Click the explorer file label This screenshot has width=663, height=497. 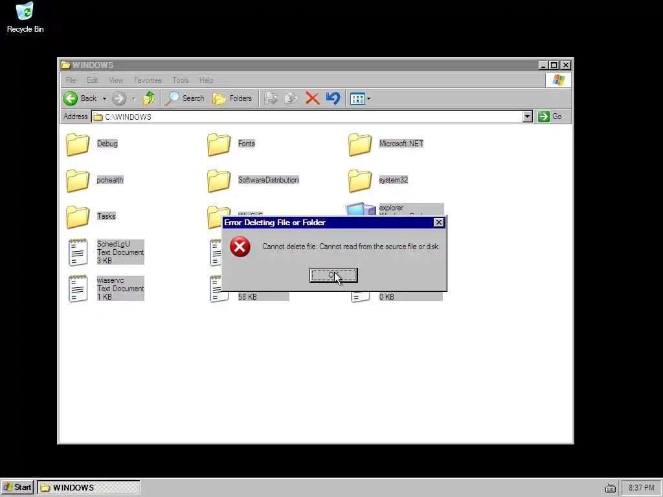391,208
